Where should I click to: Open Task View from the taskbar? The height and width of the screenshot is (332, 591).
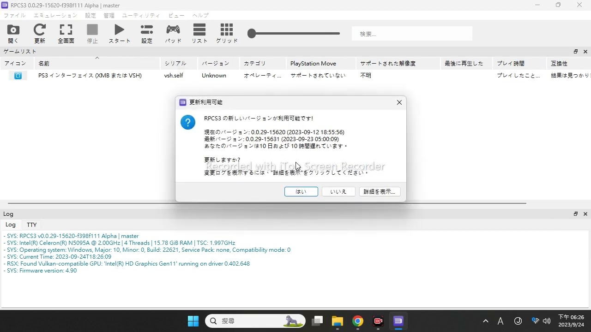(x=317, y=321)
